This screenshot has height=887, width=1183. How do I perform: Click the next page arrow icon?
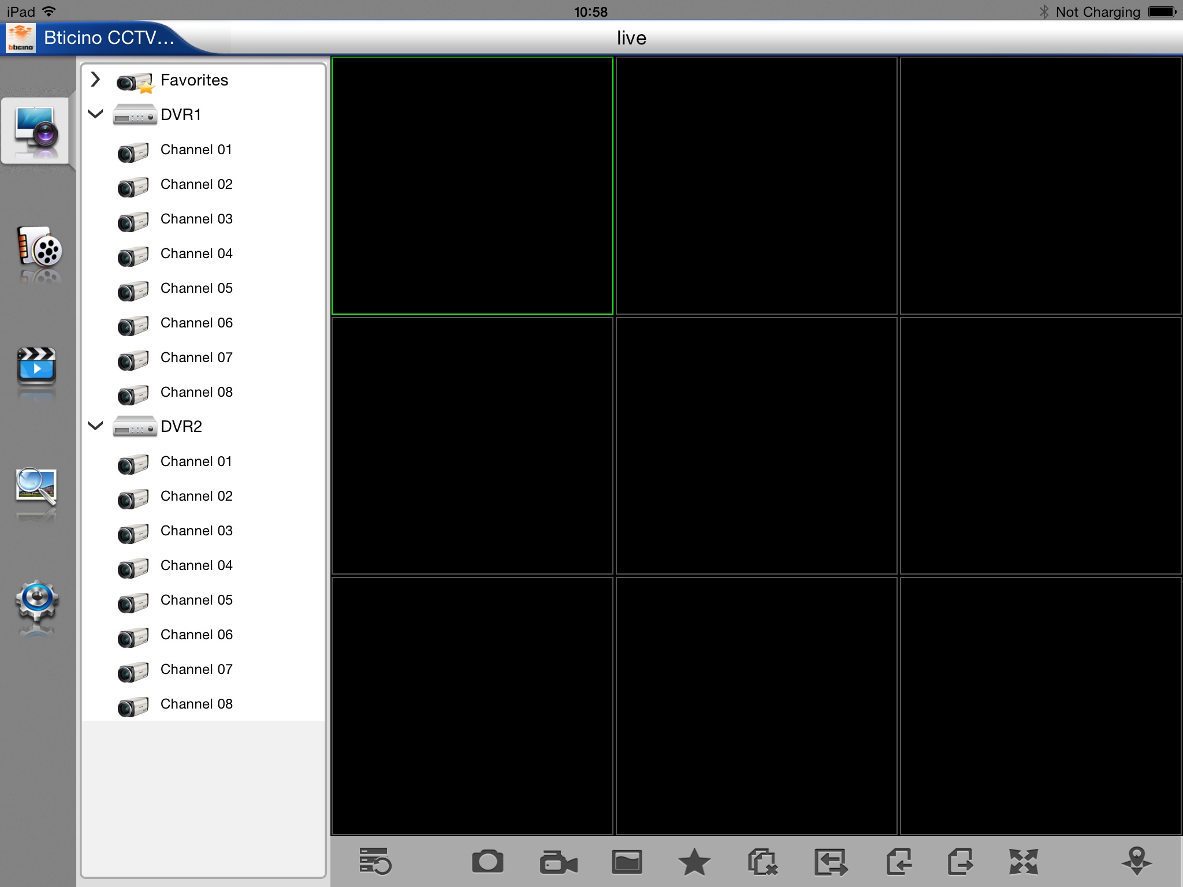point(961,862)
